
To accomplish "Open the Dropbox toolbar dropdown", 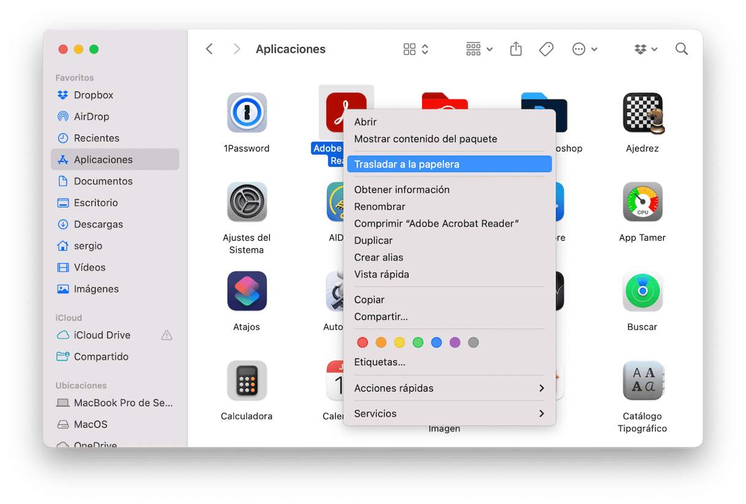I will [645, 49].
